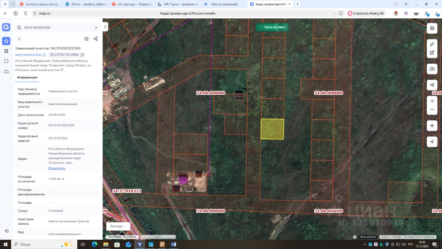Click the magnifier search icon

pos(19,28)
